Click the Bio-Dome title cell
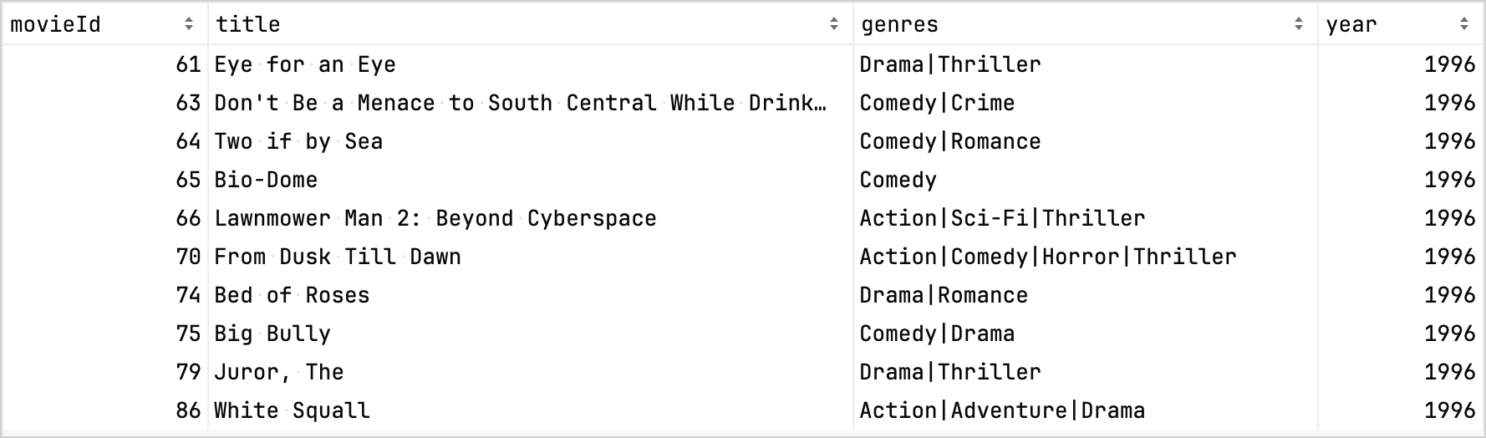Screen dimensions: 1486x438 [x=266, y=180]
